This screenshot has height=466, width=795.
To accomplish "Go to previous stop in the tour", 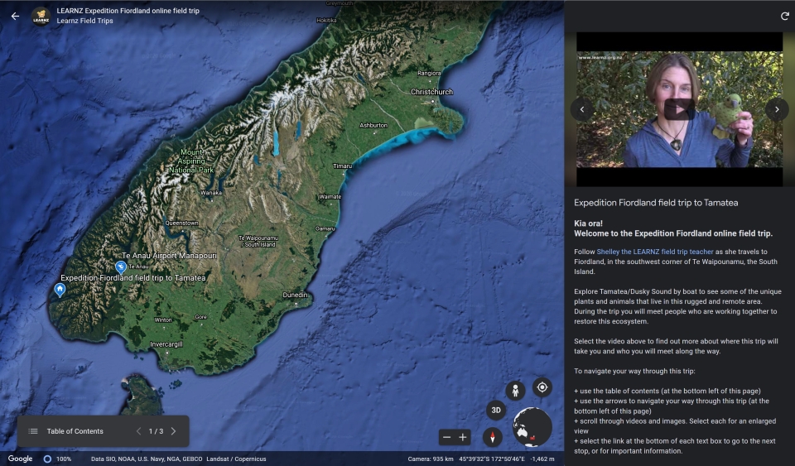I will (138, 431).
